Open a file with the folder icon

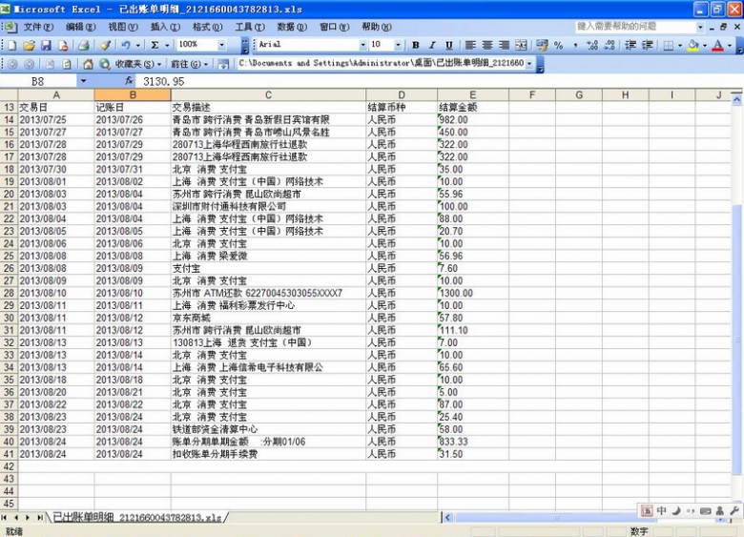pos(29,45)
